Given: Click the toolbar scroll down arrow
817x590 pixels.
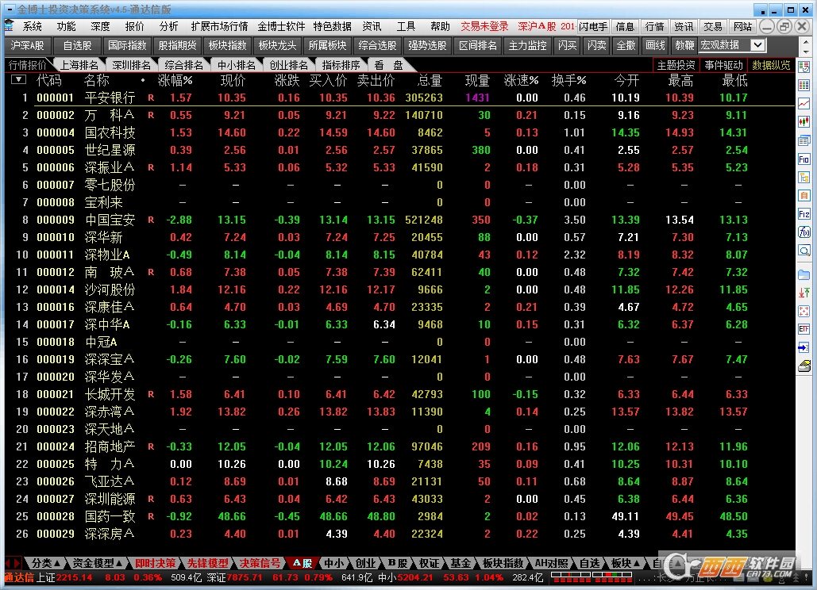Looking at the screenshot, I should (x=806, y=52).
